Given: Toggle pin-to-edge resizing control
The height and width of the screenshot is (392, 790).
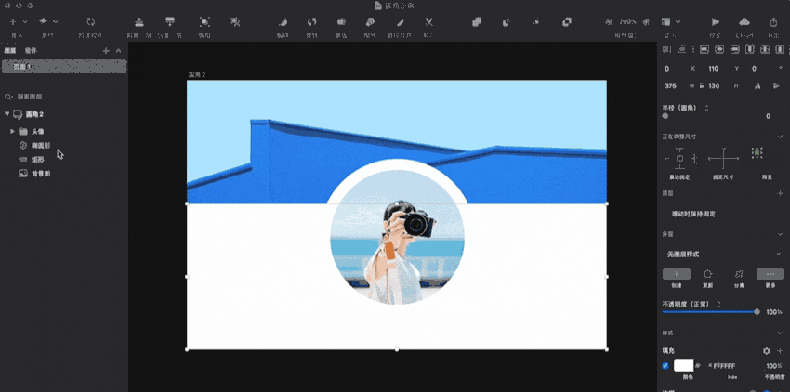Looking at the screenshot, I should tap(679, 159).
